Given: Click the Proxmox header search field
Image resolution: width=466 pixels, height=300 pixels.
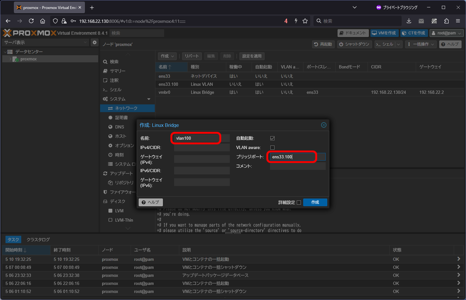Looking at the screenshot, I should click(137, 33).
